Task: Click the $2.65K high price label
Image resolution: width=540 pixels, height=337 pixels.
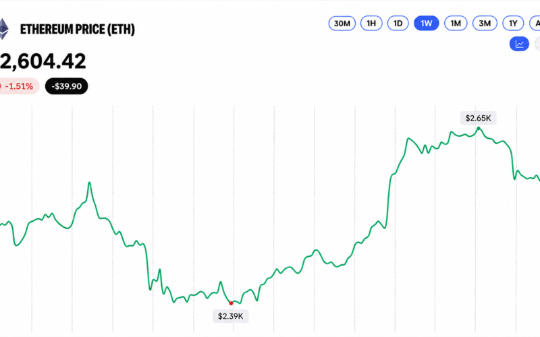Action: (479, 119)
